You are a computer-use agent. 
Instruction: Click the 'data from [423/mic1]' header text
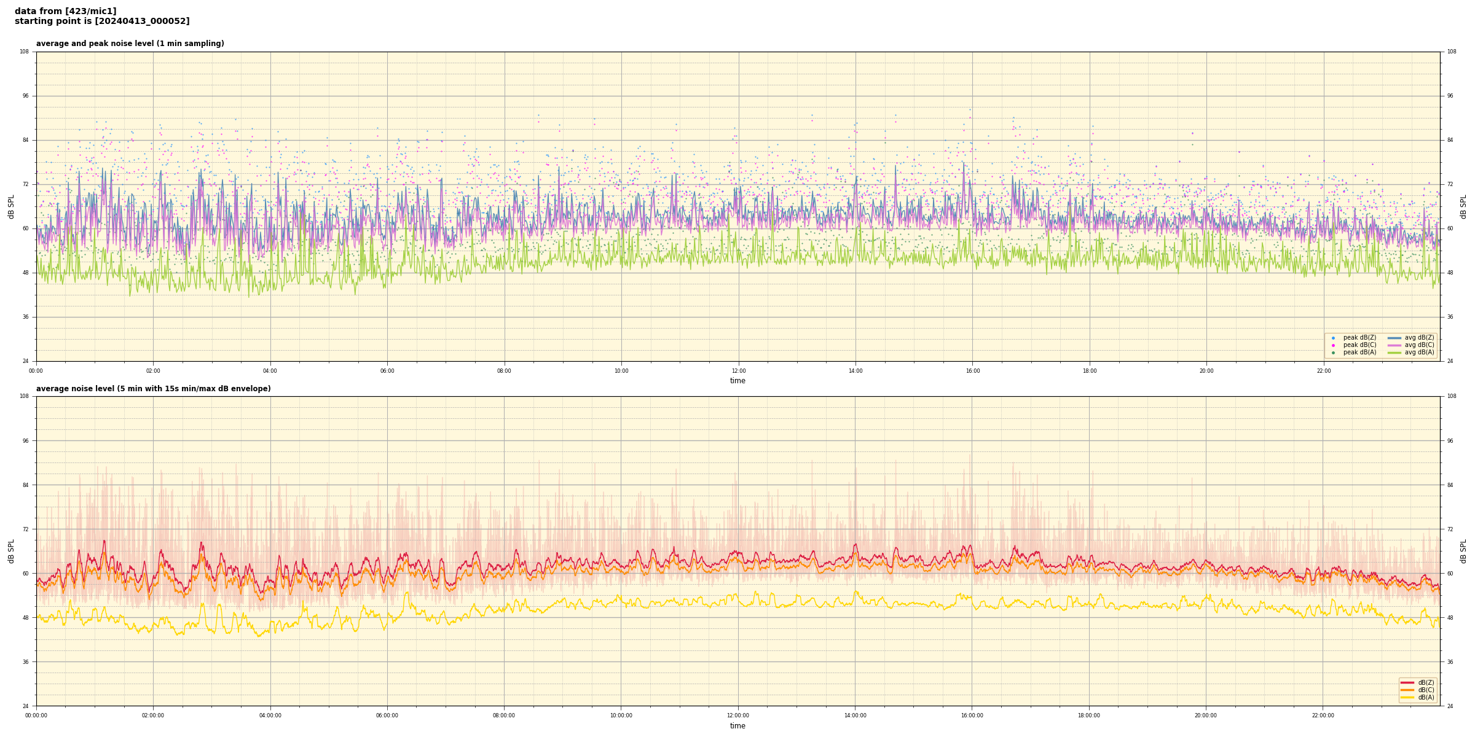pyautogui.click(x=66, y=11)
